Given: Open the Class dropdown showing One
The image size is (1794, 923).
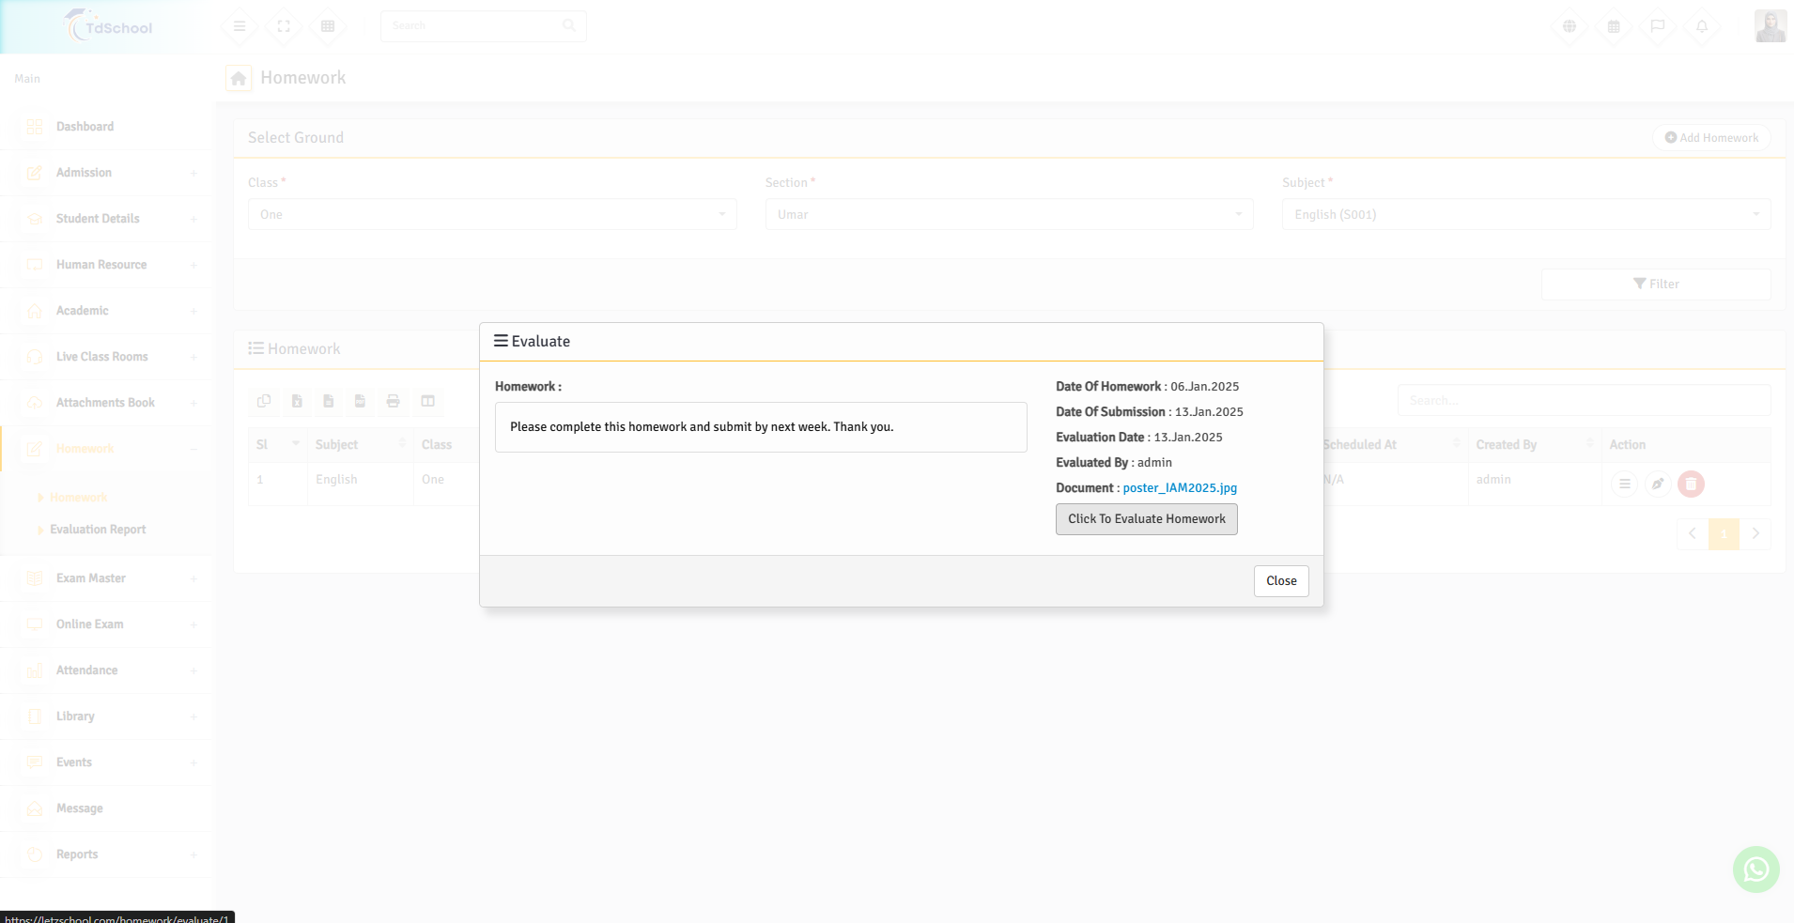Looking at the screenshot, I should [x=492, y=214].
